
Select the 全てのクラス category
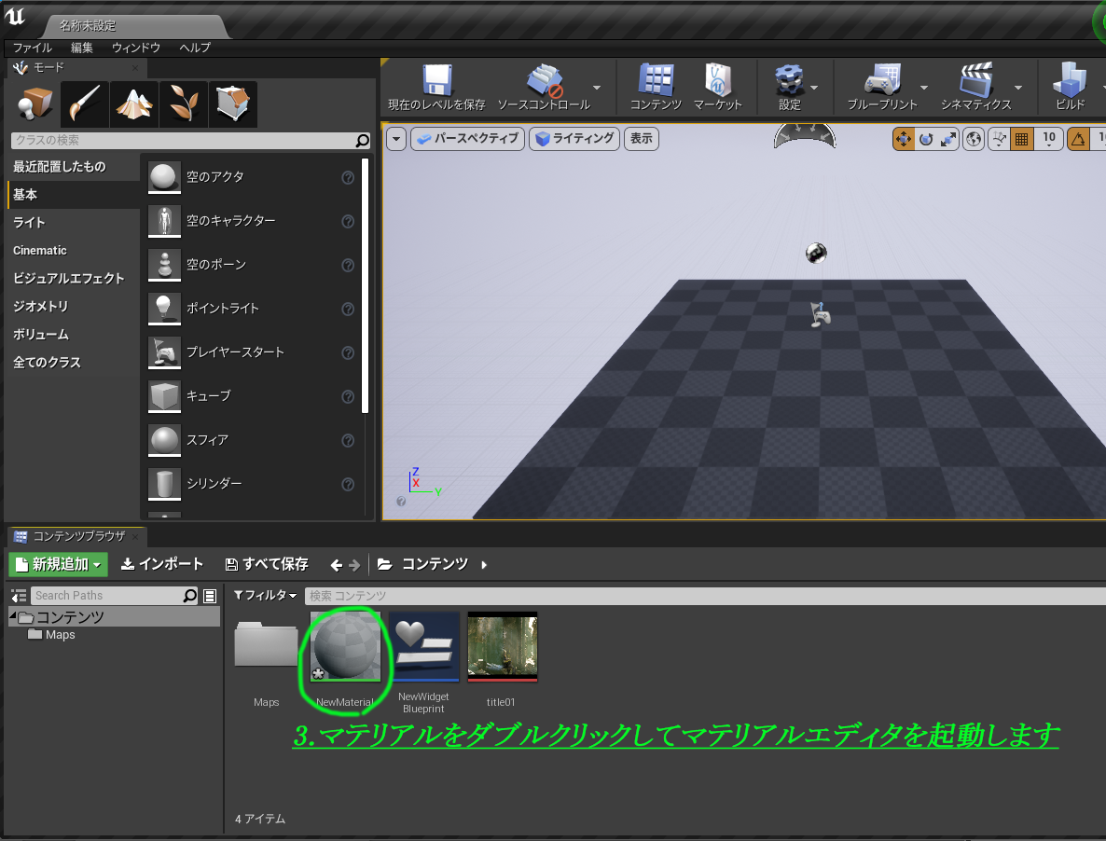tap(74, 363)
